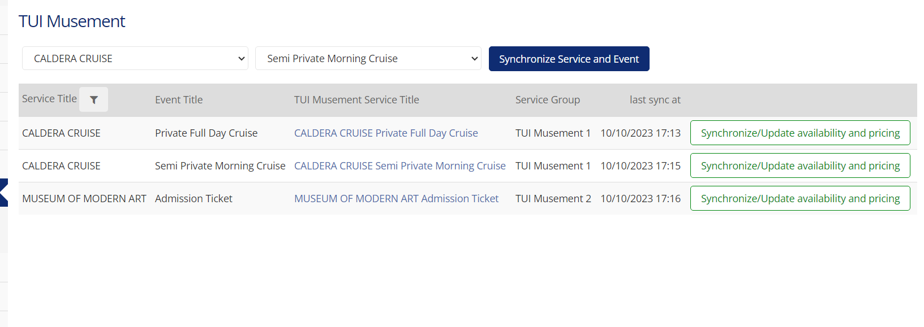Sync availability and pricing for Admission Ticket row
Image resolution: width=924 pixels, height=327 pixels.
800,199
